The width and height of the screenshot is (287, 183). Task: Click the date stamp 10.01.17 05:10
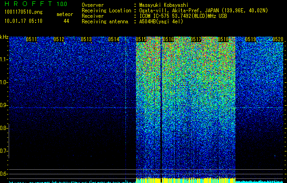(23, 21)
